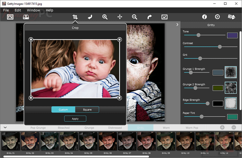The image size is (242, 158).
Task: Switch crop mode to Square
Action: pyautogui.click(x=87, y=109)
